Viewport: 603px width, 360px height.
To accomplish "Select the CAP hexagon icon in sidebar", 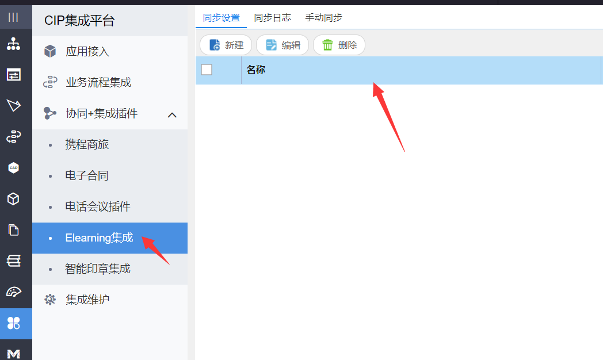I will pyautogui.click(x=13, y=168).
